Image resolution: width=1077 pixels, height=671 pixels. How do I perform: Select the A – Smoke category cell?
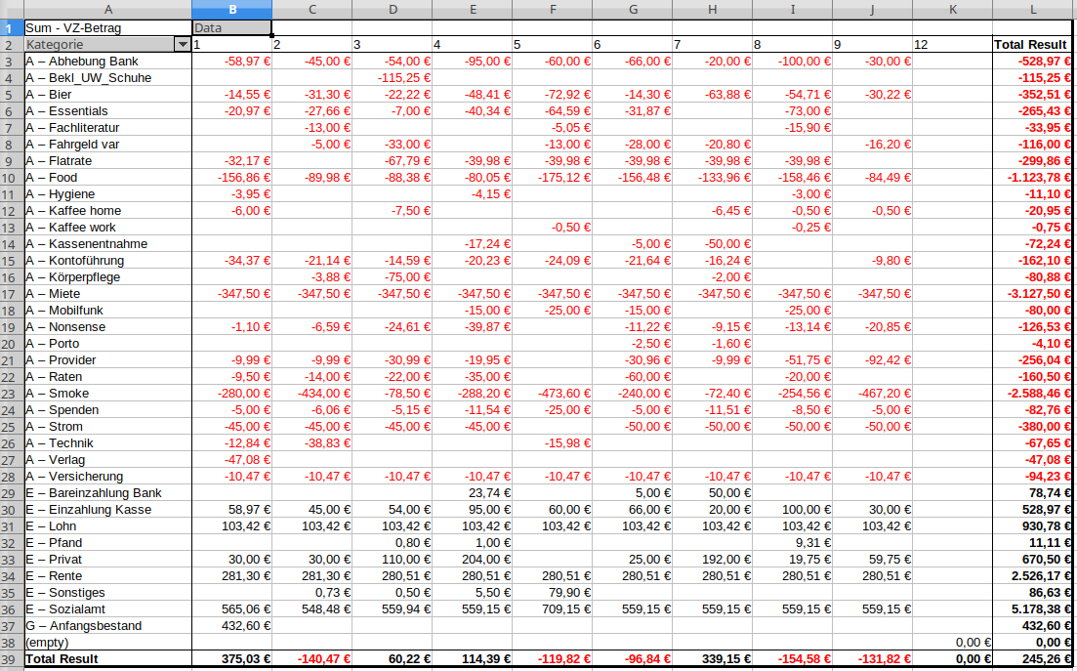107,394
